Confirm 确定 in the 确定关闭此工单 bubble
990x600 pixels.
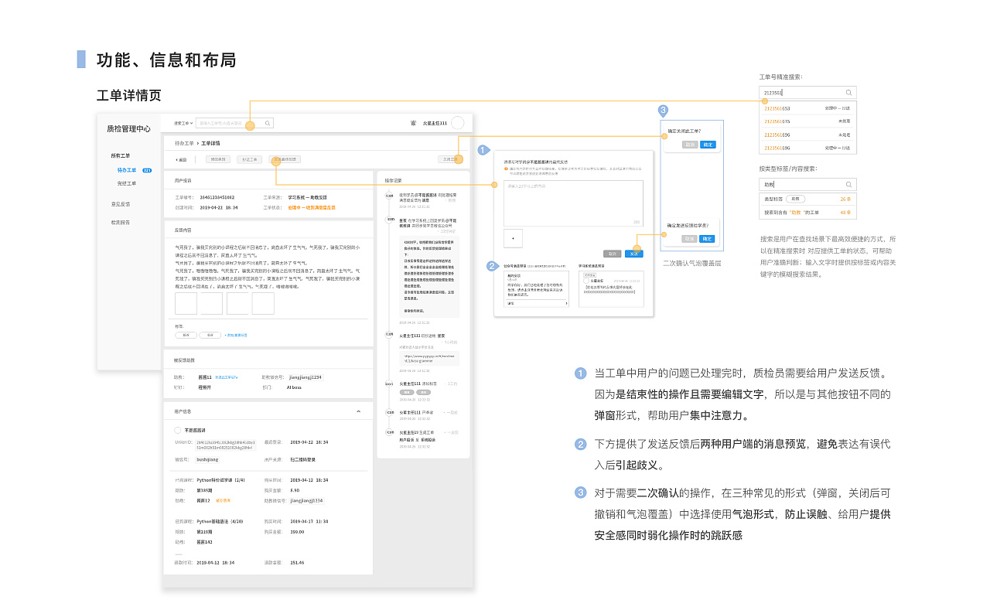708,144
